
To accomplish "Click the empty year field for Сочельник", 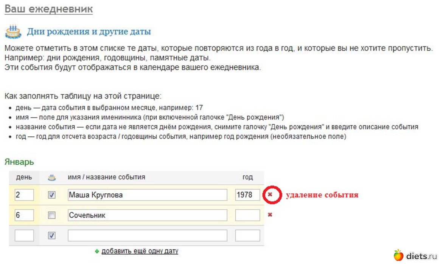I will [x=247, y=215].
